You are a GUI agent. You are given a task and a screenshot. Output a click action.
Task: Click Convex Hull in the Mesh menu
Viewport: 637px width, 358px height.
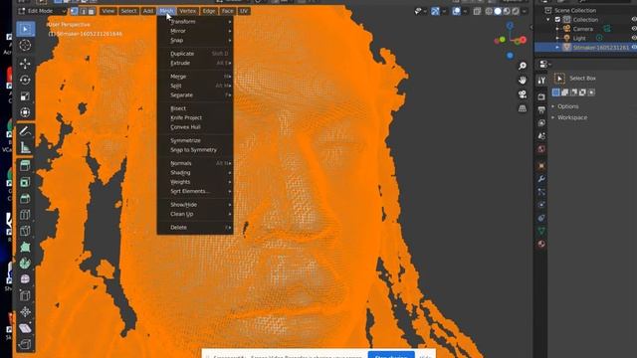[195, 127]
